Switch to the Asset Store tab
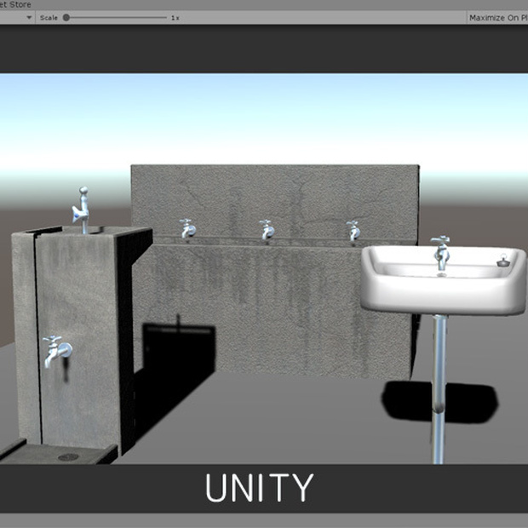The image size is (528, 528). click(15, 4)
